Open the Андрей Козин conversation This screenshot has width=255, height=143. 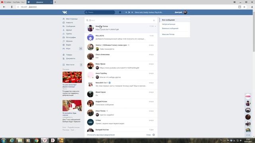point(121,103)
